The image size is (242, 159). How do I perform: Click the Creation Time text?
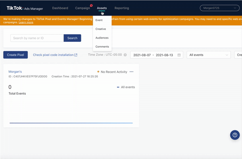point(75,76)
